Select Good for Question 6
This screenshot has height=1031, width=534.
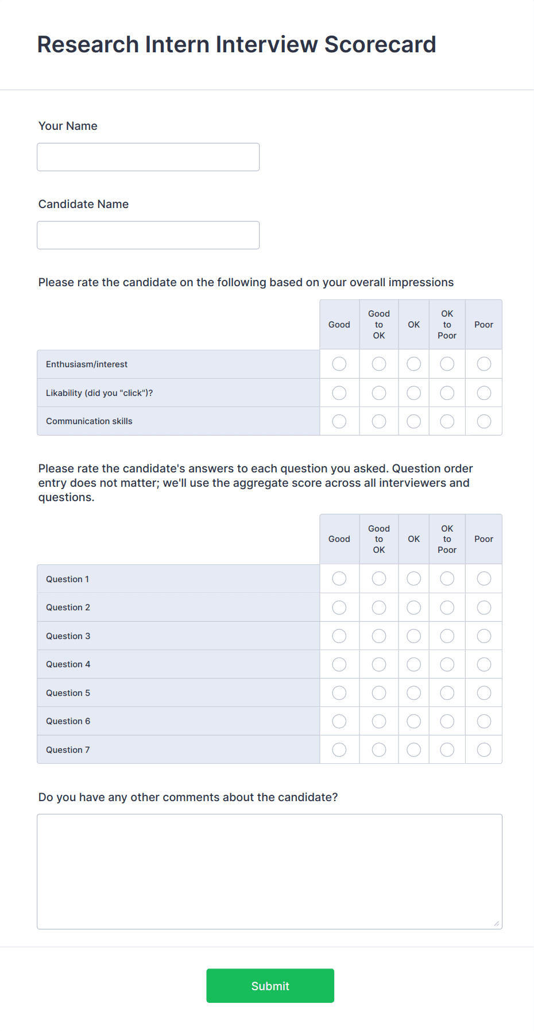point(339,721)
